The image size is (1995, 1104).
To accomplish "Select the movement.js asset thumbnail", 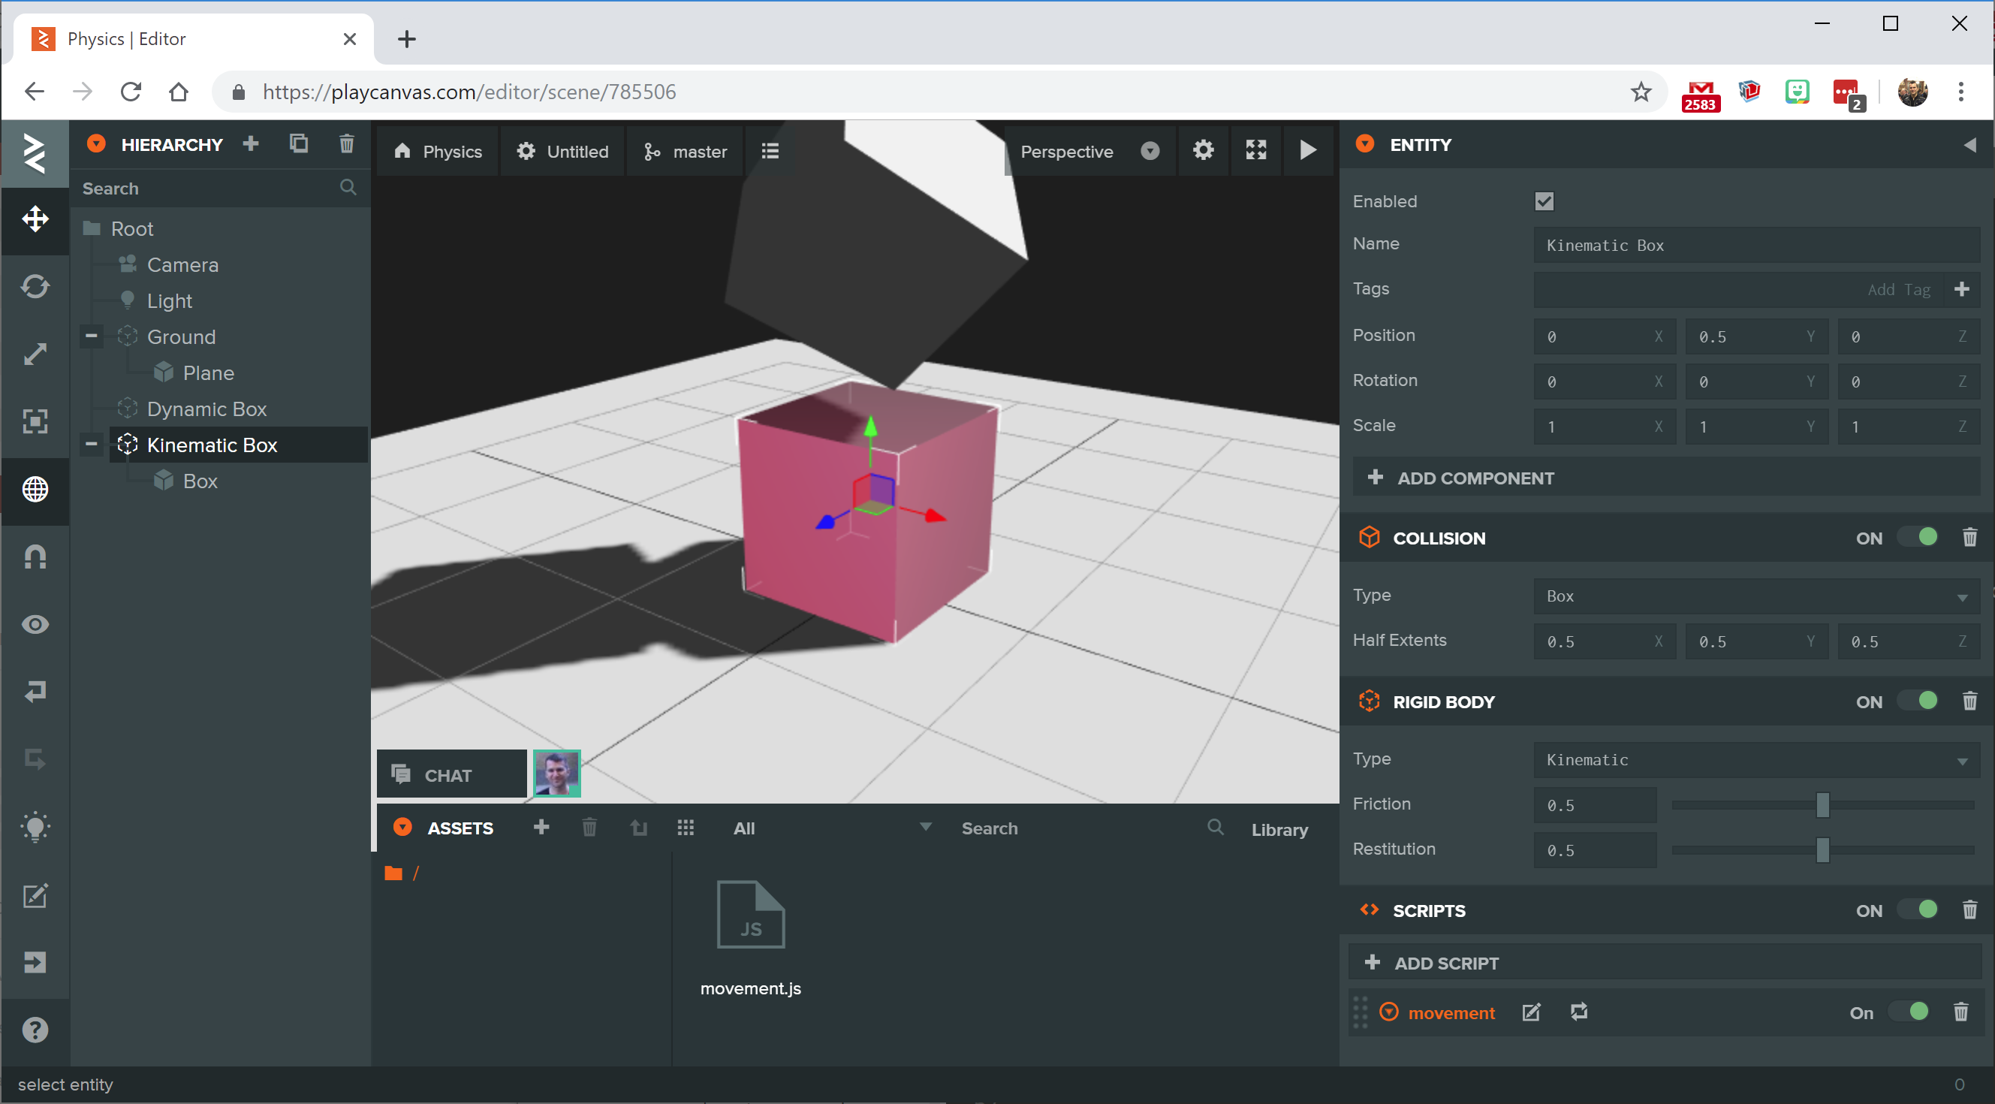I will 750,914.
